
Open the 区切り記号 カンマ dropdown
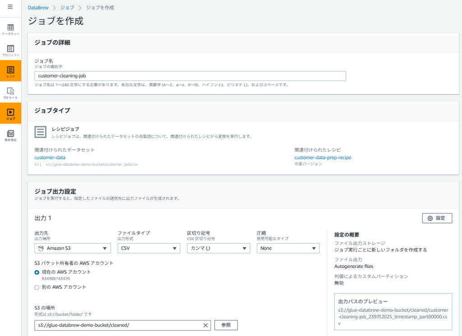(x=218, y=249)
